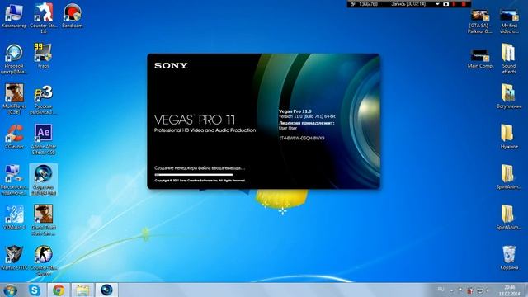528x297 pixels.
Task: Stop recording with the red square button
Action: point(464,4)
